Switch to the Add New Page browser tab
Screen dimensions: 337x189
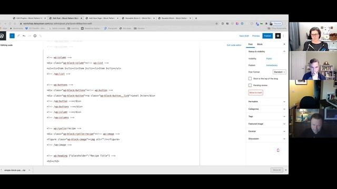tap(102, 18)
